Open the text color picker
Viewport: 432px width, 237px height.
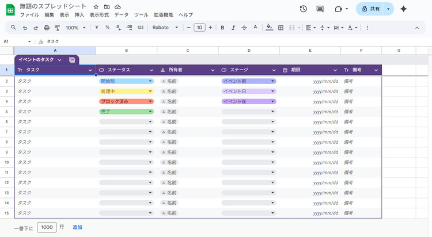(x=255, y=28)
